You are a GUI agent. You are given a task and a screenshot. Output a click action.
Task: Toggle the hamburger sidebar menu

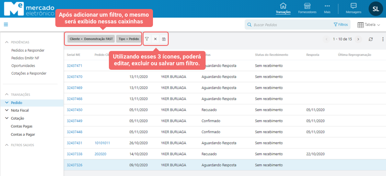coord(6,24)
